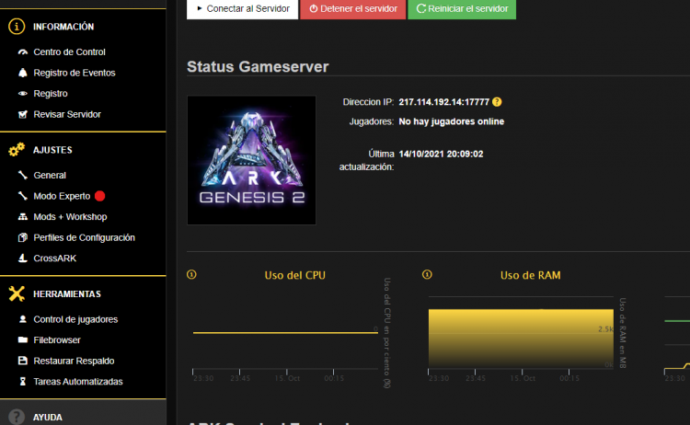This screenshot has height=425, width=690.
Task: Open General settings menu item
Action: [50, 175]
